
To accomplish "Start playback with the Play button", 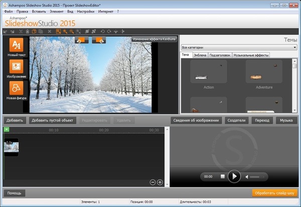I will coord(234,176).
